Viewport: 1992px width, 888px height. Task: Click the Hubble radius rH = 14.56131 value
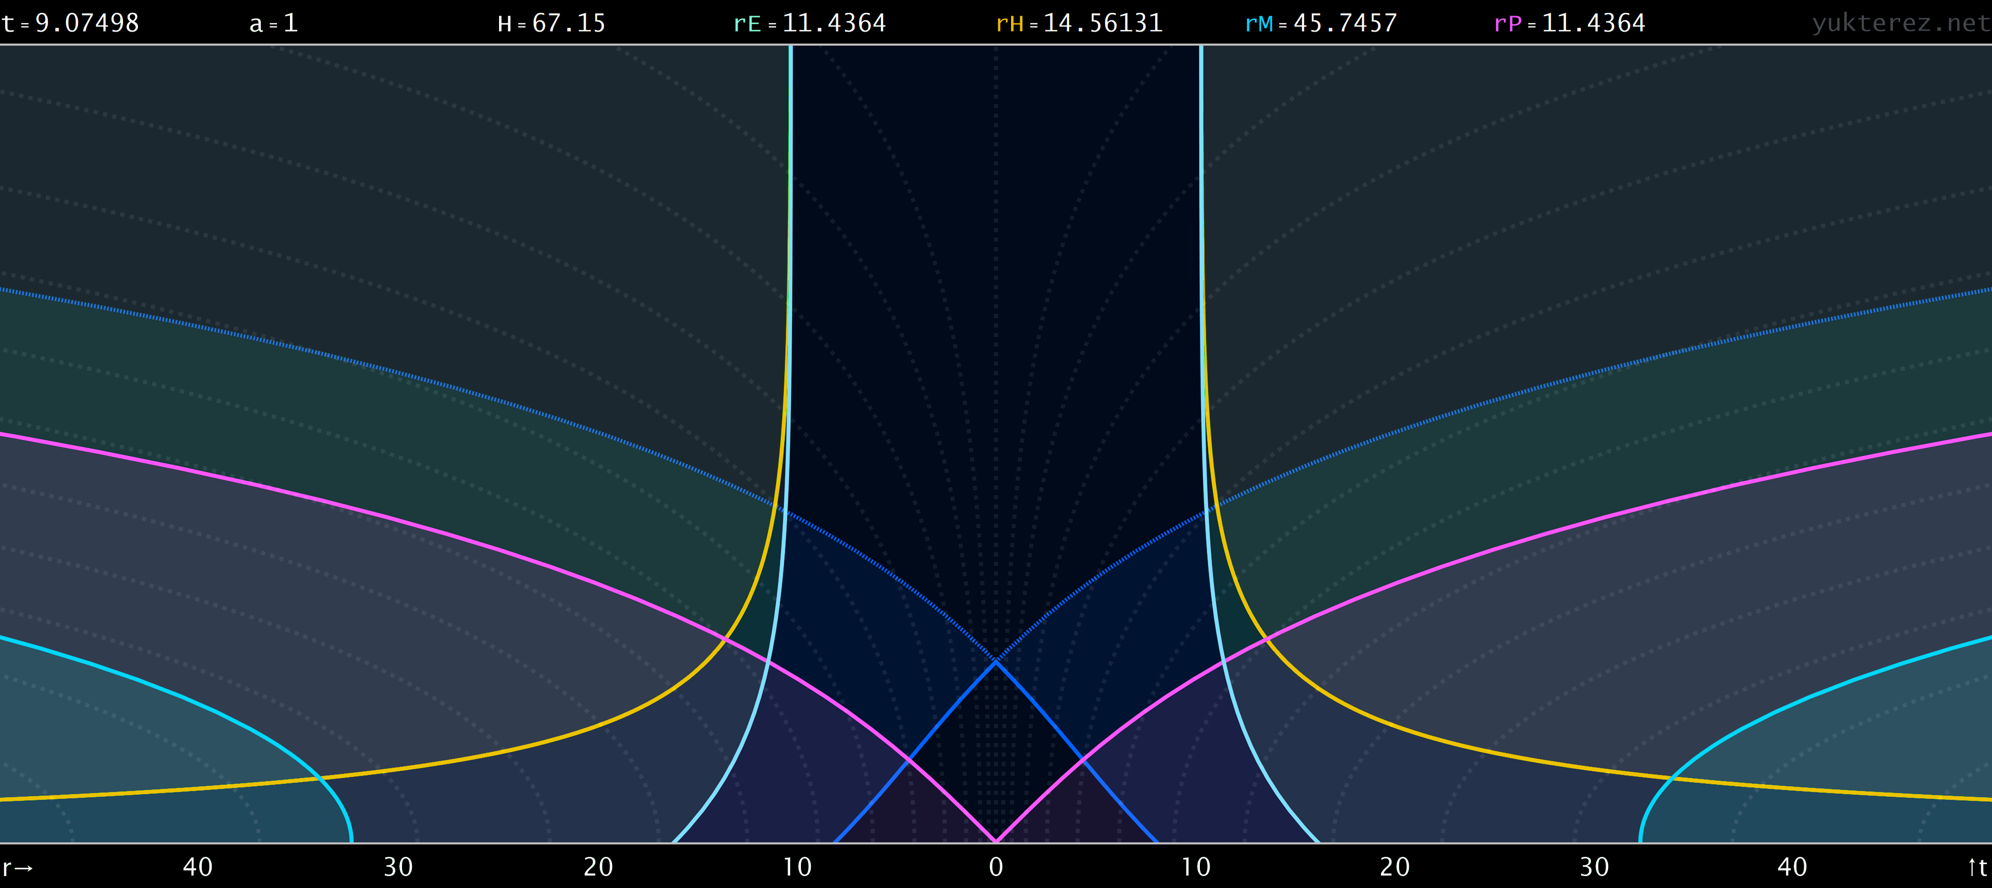[1080, 23]
